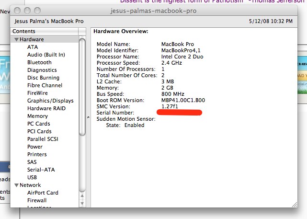
Task: Click the sidebar scrollbar thumb
Action: pos(82,87)
